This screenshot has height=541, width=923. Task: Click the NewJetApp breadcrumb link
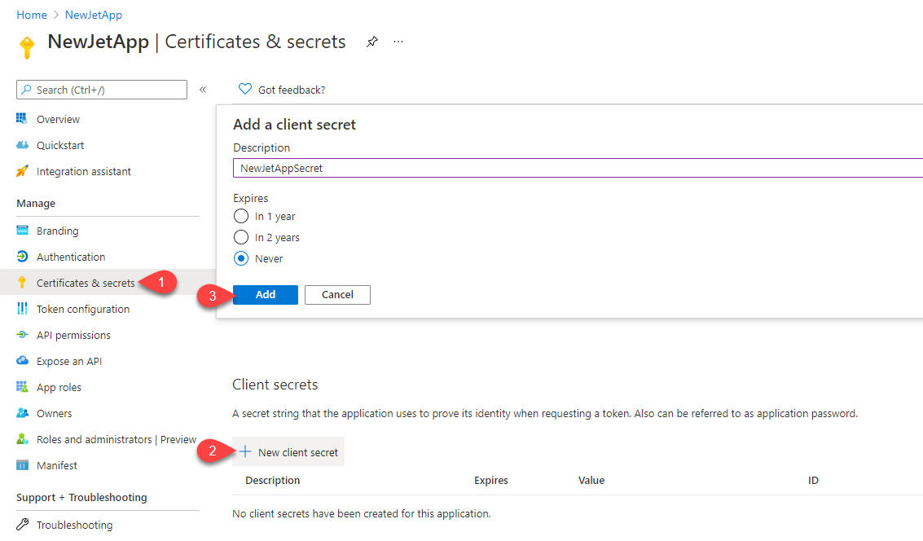click(x=94, y=15)
